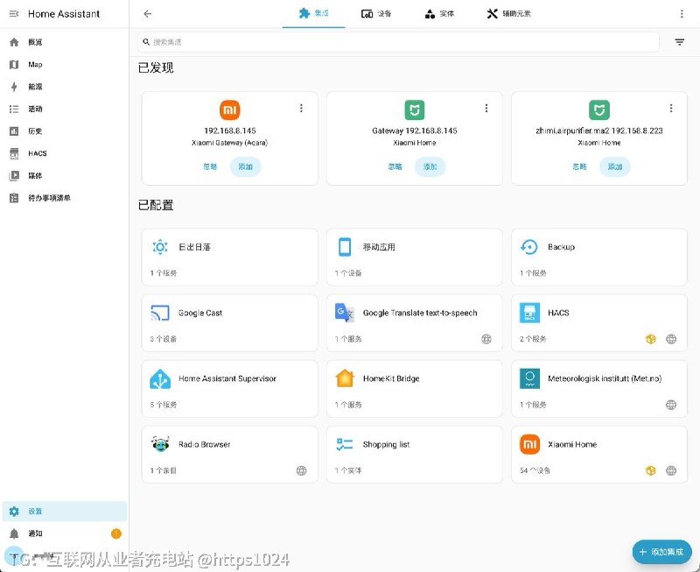Screen dimensions: 700x572
Task: Open menu on Gateway 192.168.8.145 card
Action: point(486,108)
